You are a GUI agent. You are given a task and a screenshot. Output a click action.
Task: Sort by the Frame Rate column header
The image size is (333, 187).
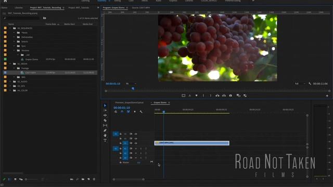[x=51, y=24]
